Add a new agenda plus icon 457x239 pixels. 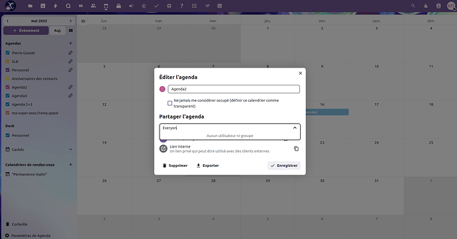70,43
